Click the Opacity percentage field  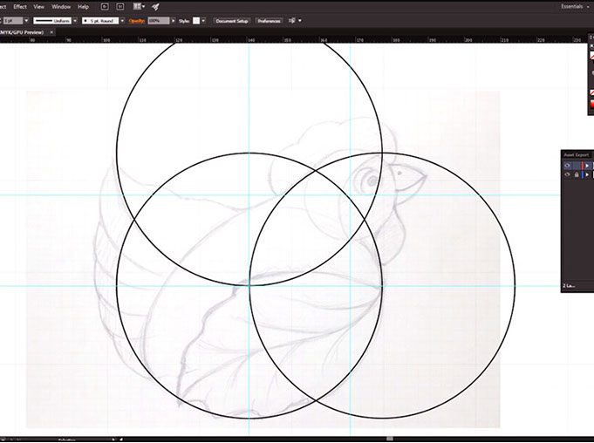tap(159, 20)
